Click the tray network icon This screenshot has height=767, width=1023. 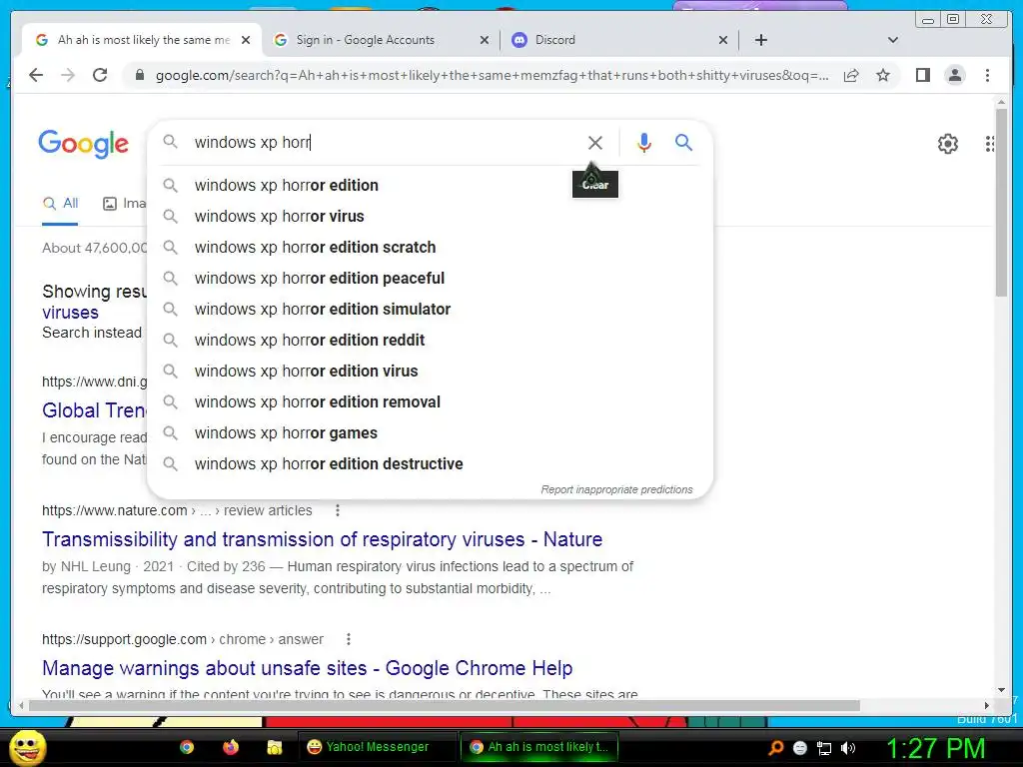pyautogui.click(x=824, y=748)
